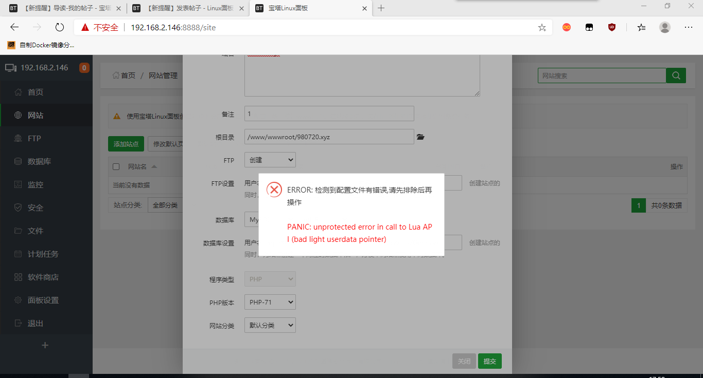Open the favorites list icon
Viewport: 703px width, 378px height.
[x=641, y=27]
